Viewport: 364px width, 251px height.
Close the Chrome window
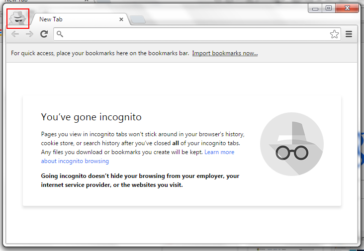pyautogui.click(x=347, y=8)
